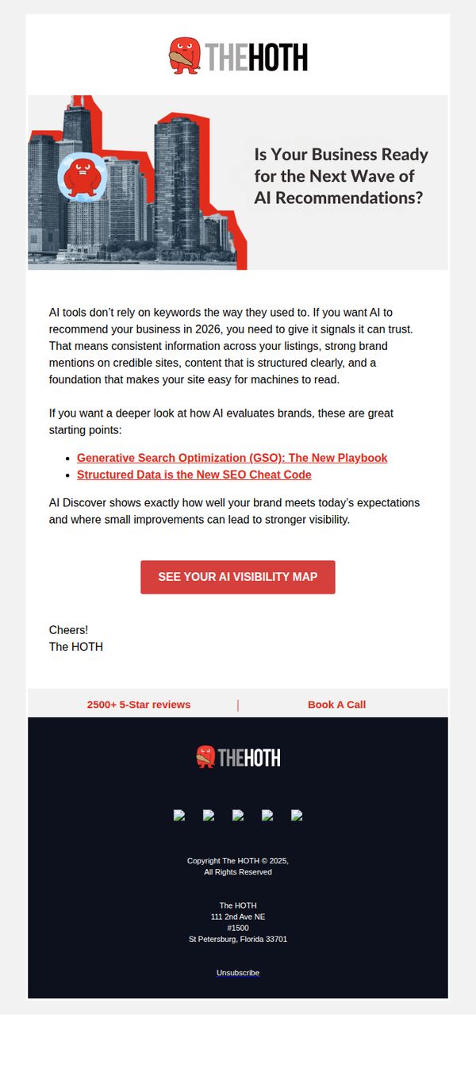The height and width of the screenshot is (1065, 476).
Task: Open the second social icon in footer
Action: tap(209, 815)
